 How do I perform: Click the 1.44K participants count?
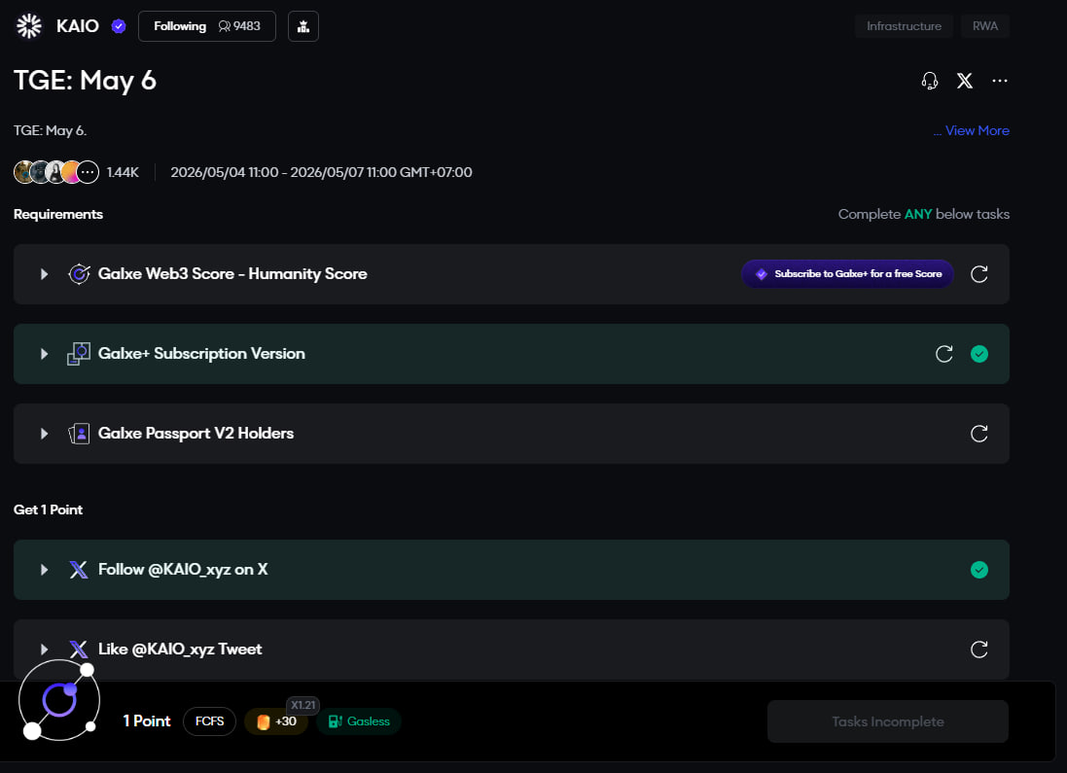(123, 172)
